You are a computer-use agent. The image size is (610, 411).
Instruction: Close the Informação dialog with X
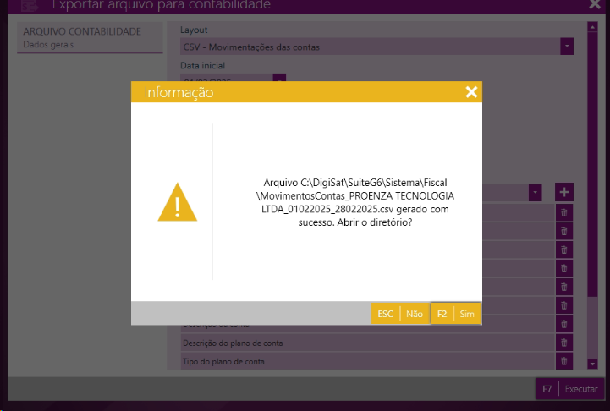coord(471,92)
